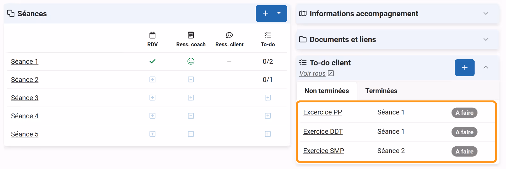Add RDV for Séance 2
This screenshot has width=506, height=169.
point(153,79)
